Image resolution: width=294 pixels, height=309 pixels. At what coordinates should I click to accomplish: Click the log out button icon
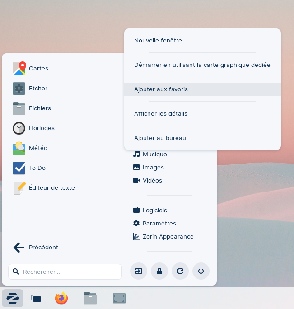point(139,271)
